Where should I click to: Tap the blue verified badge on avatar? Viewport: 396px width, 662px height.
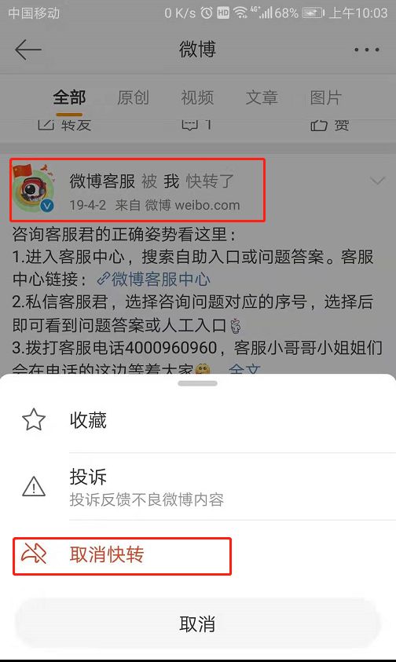point(47,206)
